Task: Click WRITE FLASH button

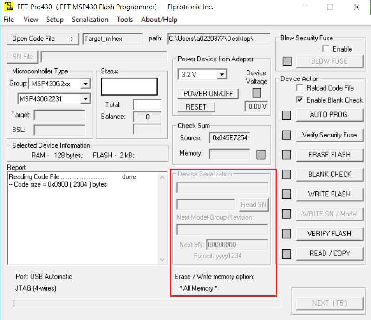Action: [x=329, y=194]
